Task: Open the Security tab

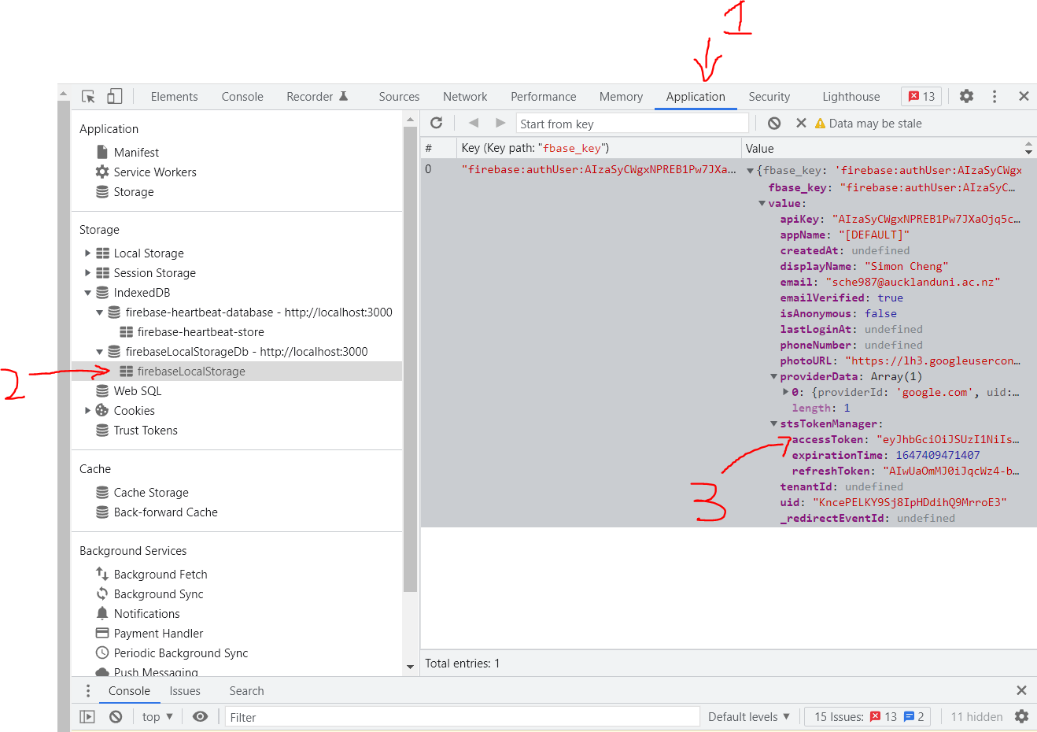Action: tap(769, 97)
